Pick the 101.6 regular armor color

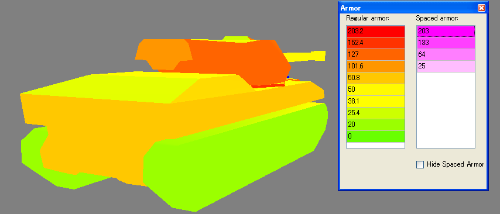tap(376, 66)
